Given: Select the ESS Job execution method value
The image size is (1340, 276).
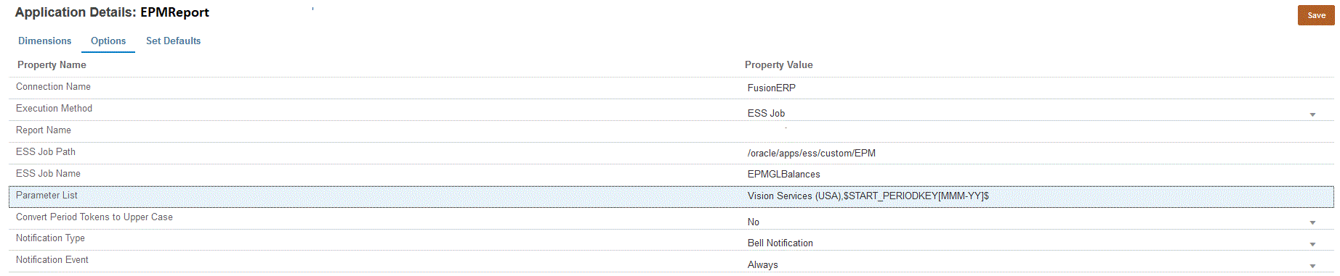Looking at the screenshot, I should pos(766,114).
